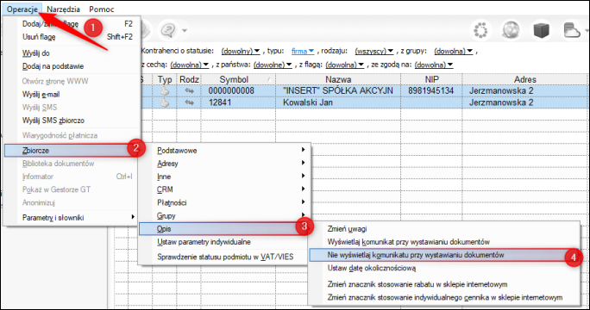Expand the Płatności submenu

point(224,202)
